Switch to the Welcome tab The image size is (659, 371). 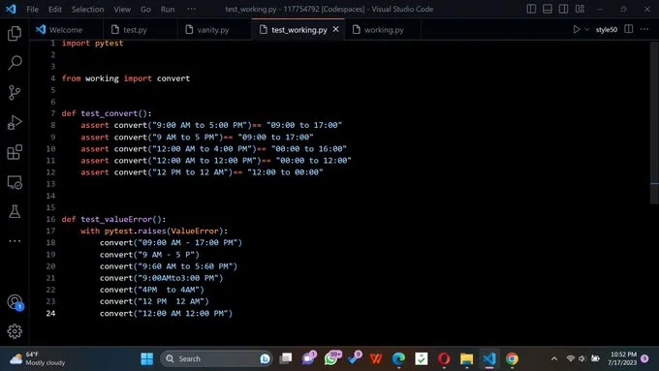point(67,30)
